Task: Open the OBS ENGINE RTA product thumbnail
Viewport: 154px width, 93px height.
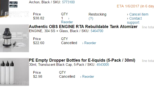Action: 15,38
